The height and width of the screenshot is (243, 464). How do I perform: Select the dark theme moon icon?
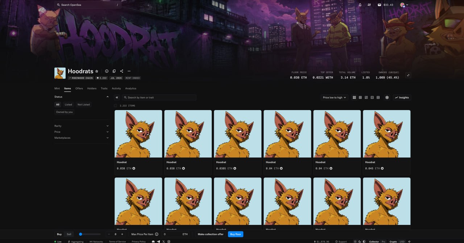(360, 241)
